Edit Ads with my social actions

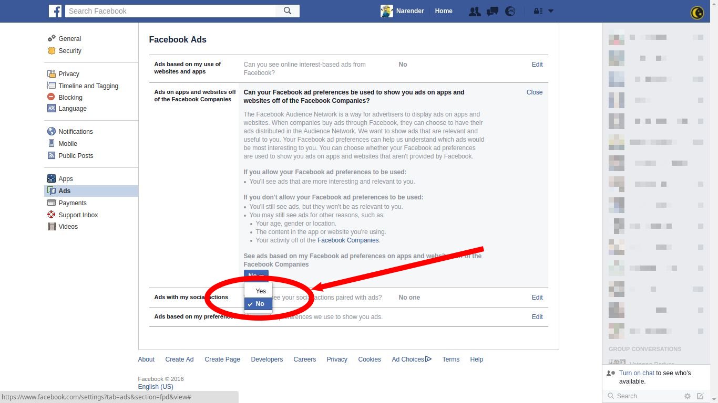point(537,298)
